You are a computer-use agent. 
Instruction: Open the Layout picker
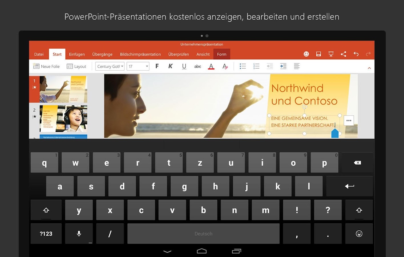[x=76, y=66]
